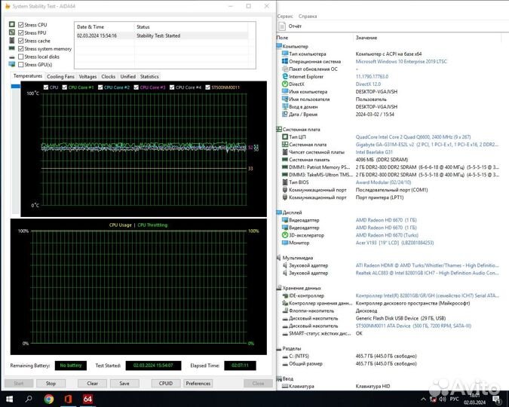Toggle ST500NM0011 graph checkbox
This screenshot has height=407, width=509.
click(x=208, y=87)
